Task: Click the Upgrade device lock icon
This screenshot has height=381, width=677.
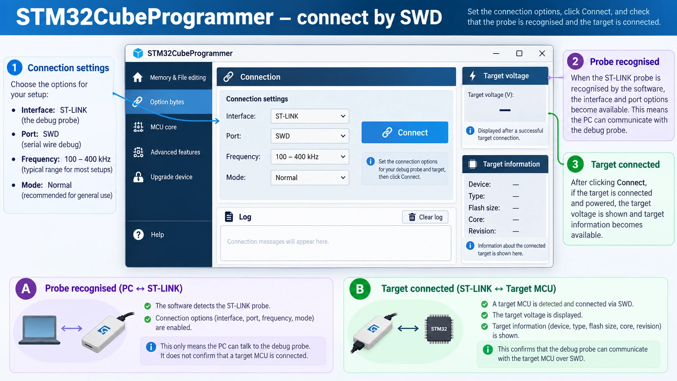Action: 138,177
